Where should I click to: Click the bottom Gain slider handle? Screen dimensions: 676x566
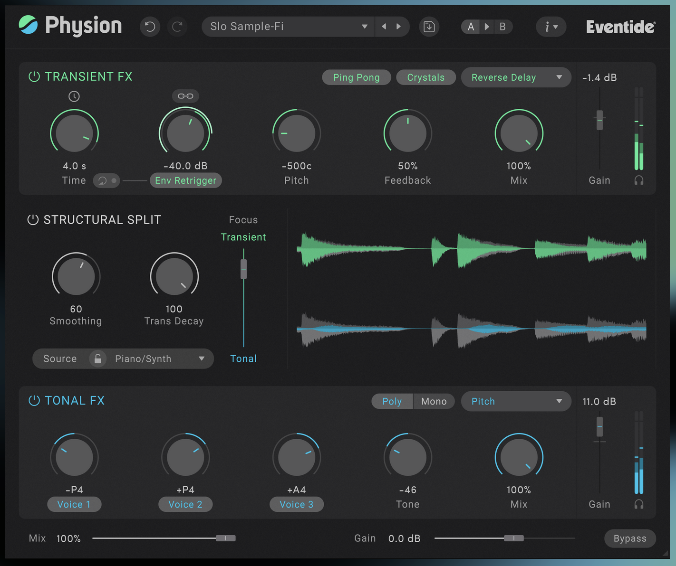tap(514, 538)
